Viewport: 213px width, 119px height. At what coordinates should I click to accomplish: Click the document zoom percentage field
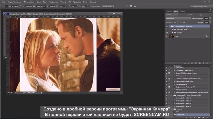point(10,93)
